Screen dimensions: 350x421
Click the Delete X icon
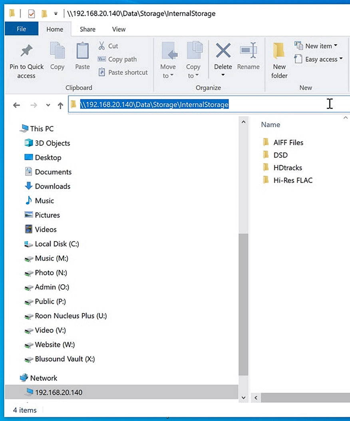(x=223, y=50)
